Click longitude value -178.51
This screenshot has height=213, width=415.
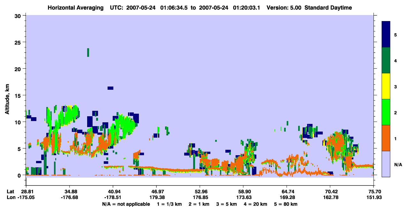(x=113, y=197)
